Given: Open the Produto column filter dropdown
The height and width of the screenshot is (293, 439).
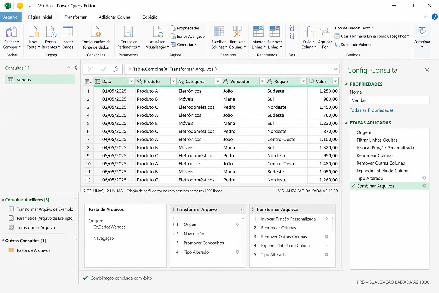Looking at the screenshot, I should (173, 81).
